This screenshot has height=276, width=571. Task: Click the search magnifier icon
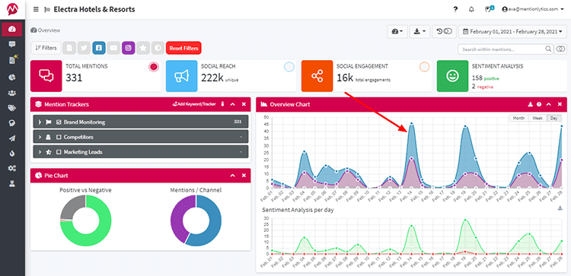548,49
